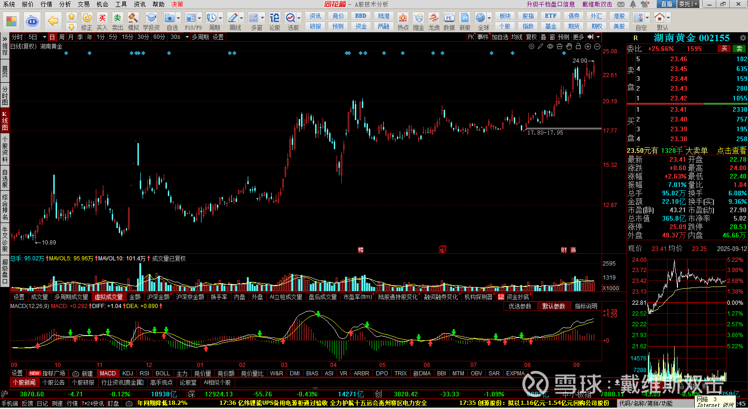748x409 pixels.
Task: Click the 修正 refresh icon
Action: 87,18
